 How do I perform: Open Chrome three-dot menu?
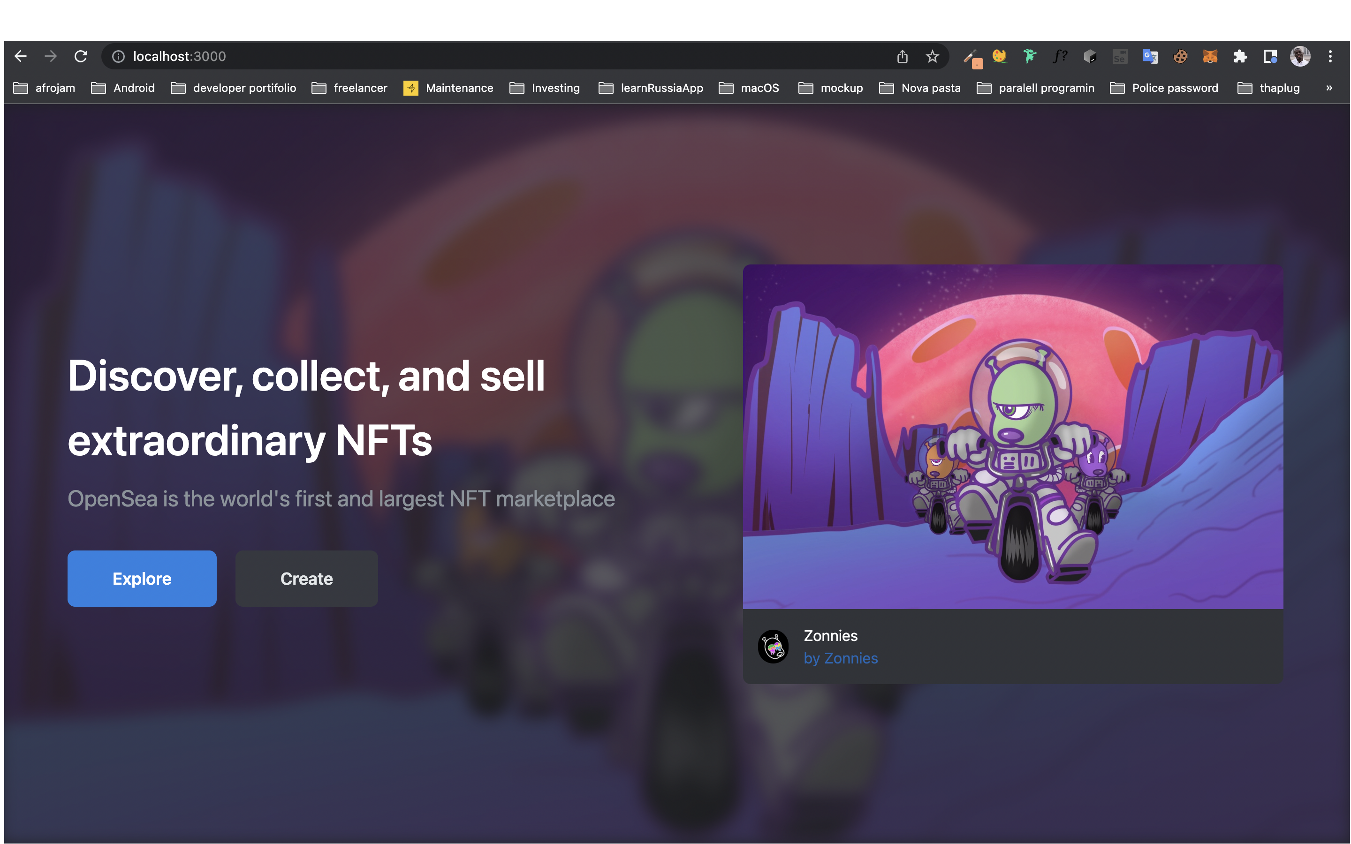pos(1330,56)
